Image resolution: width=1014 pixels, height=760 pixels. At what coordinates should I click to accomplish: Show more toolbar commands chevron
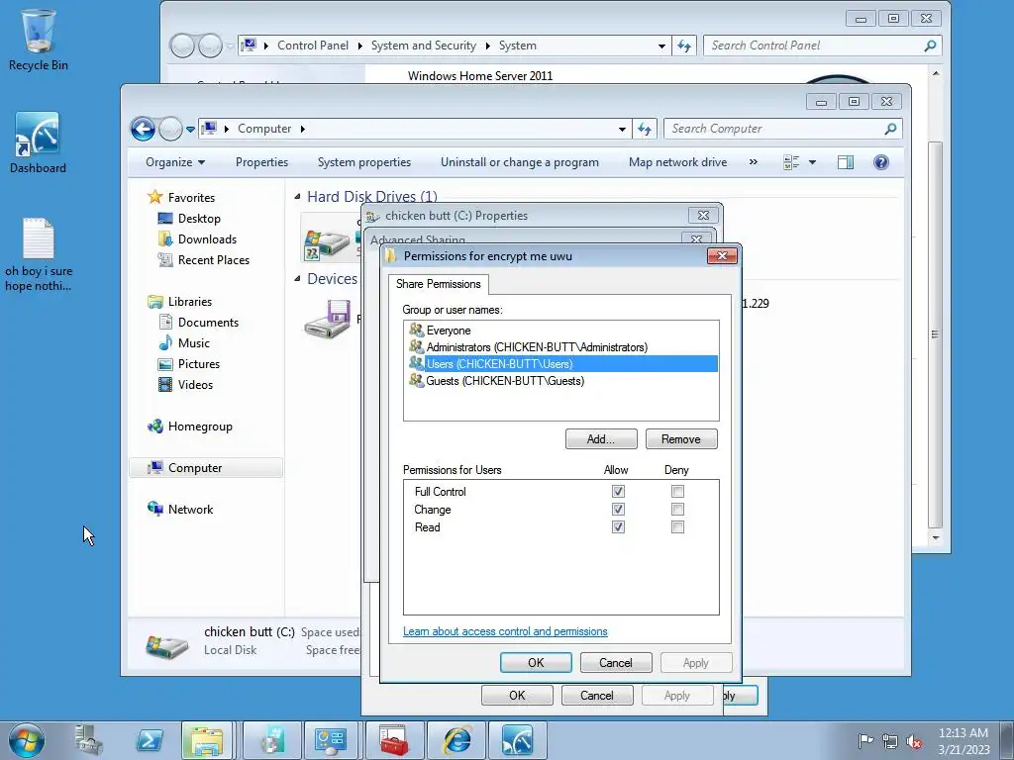point(754,162)
